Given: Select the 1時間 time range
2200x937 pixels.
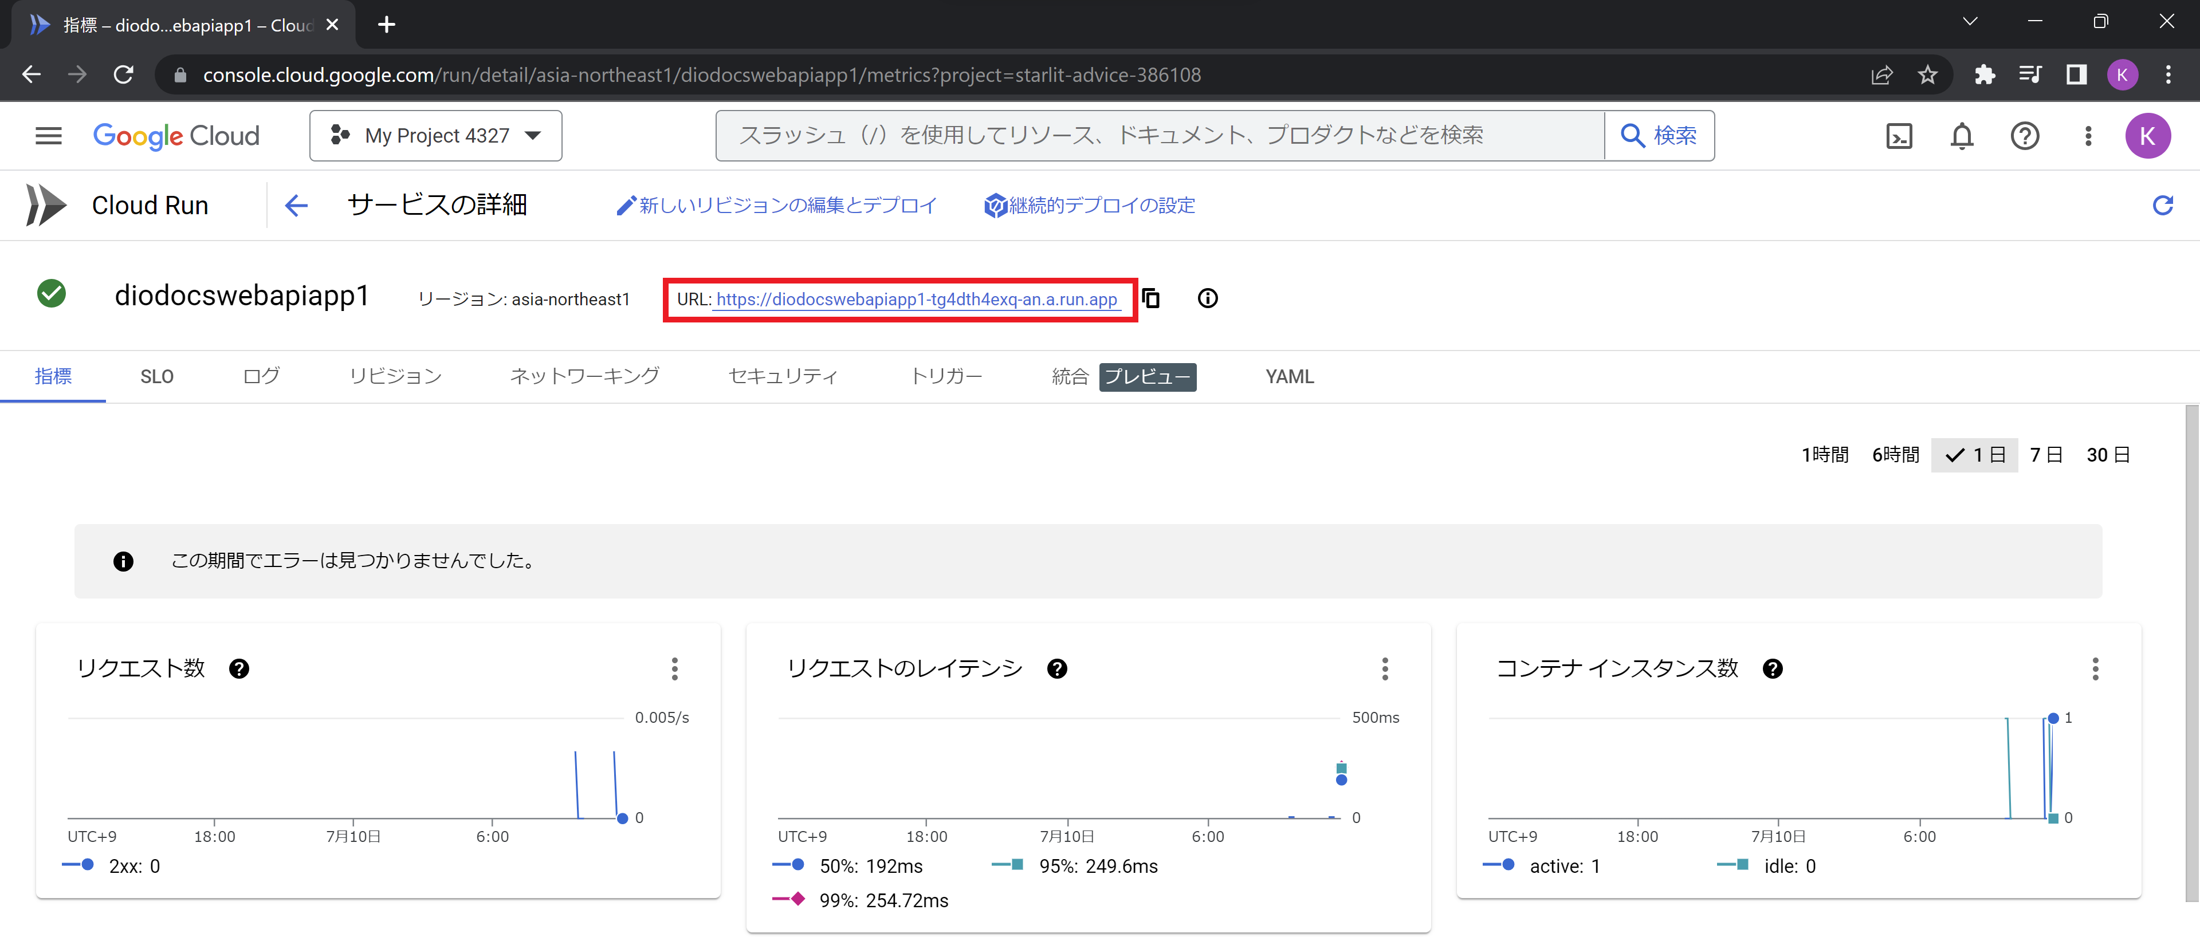Looking at the screenshot, I should (1825, 455).
